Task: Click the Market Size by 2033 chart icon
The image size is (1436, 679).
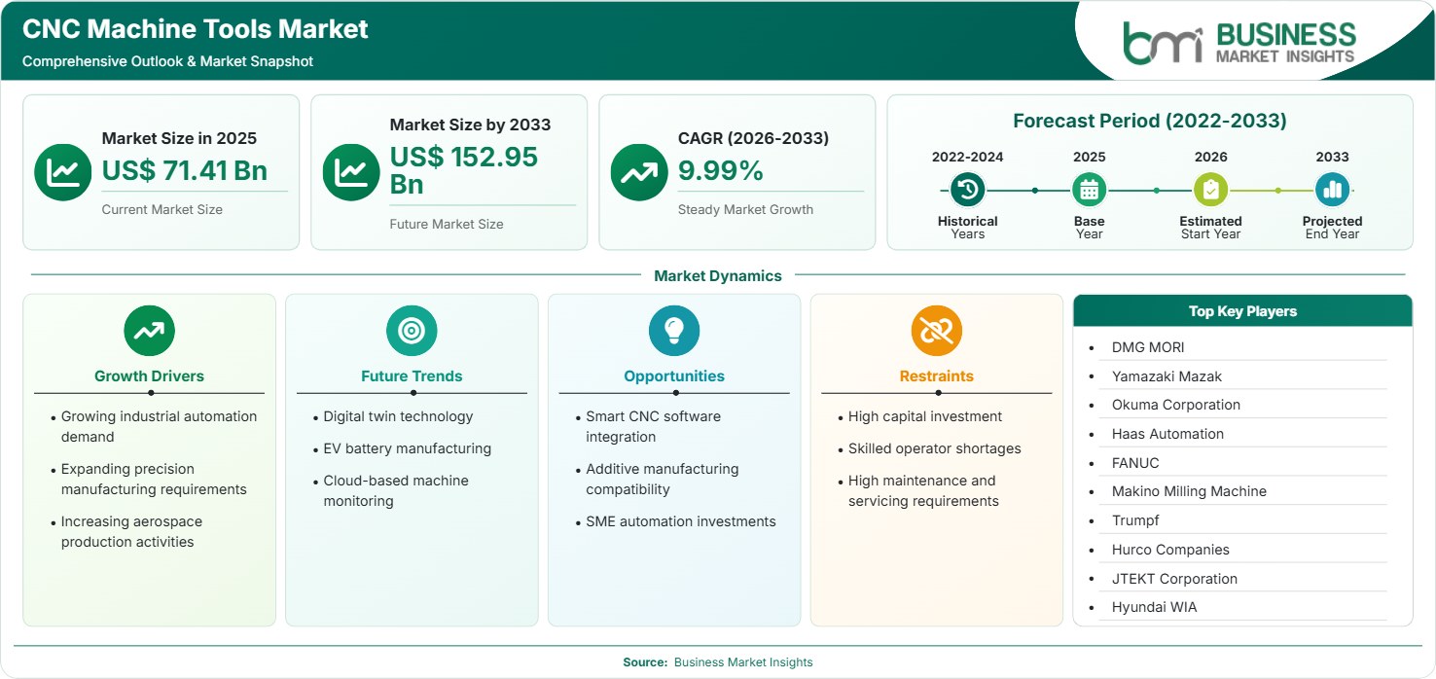Action: (350, 172)
